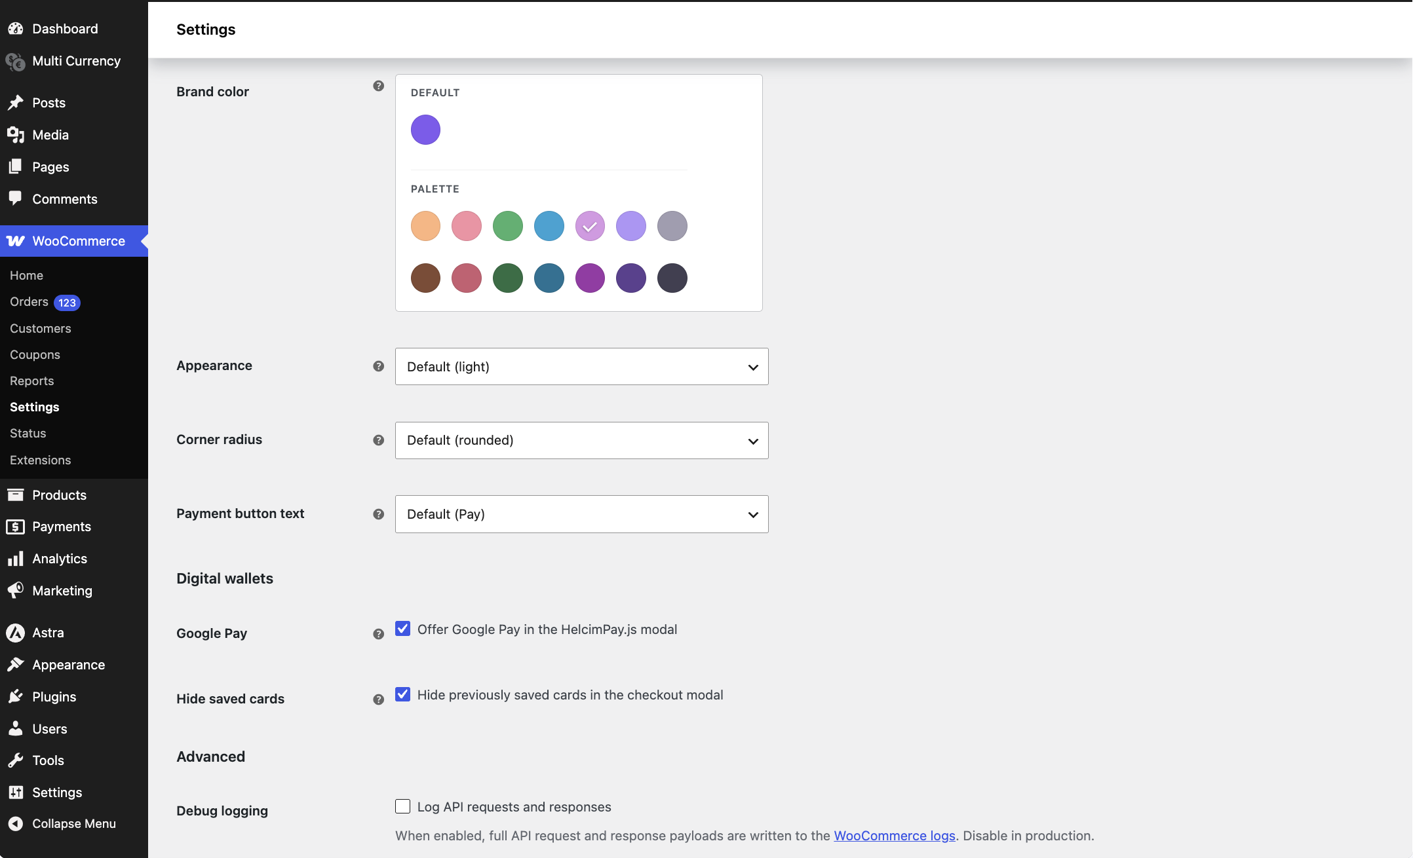Click the Payments dollar icon
Screen dimensions: 1413x858
tap(15, 527)
